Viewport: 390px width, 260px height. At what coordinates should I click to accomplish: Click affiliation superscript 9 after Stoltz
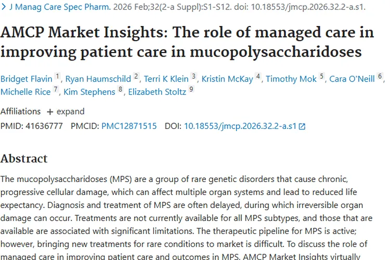pos(191,89)
